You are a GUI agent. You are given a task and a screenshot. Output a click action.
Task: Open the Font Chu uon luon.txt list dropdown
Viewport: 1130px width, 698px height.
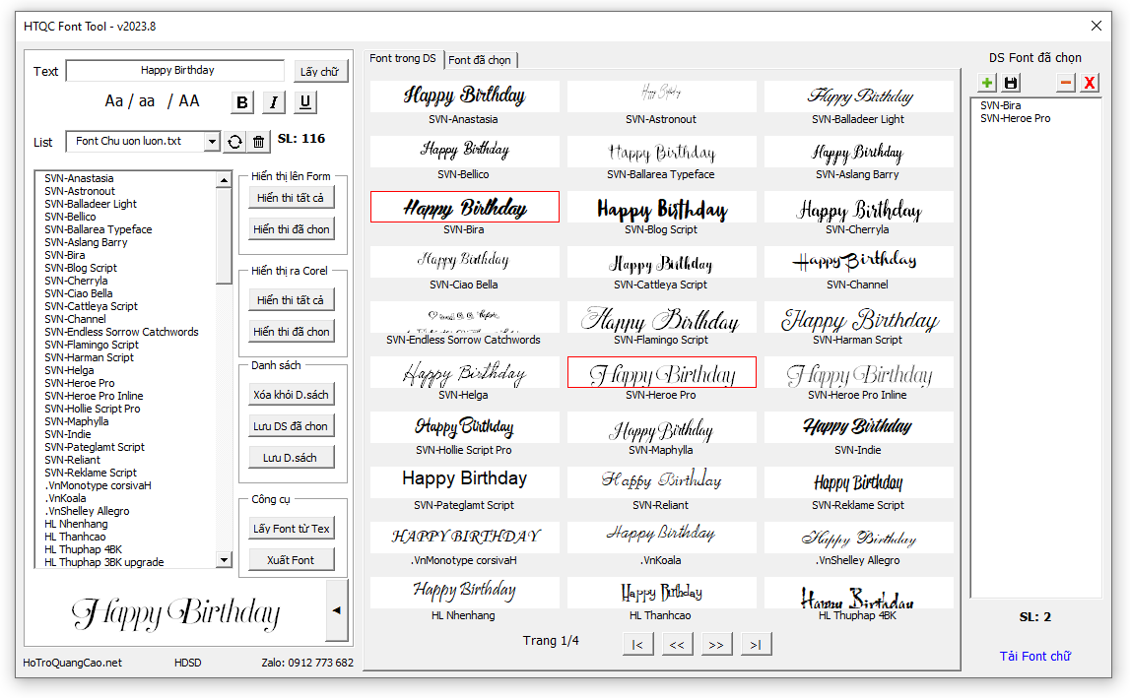(212, 142)
